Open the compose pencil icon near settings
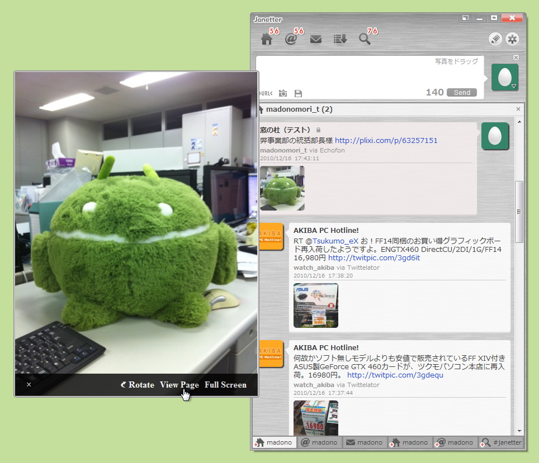Image resolution: width=539 pixels, height=463 pixels. point(495,39)
